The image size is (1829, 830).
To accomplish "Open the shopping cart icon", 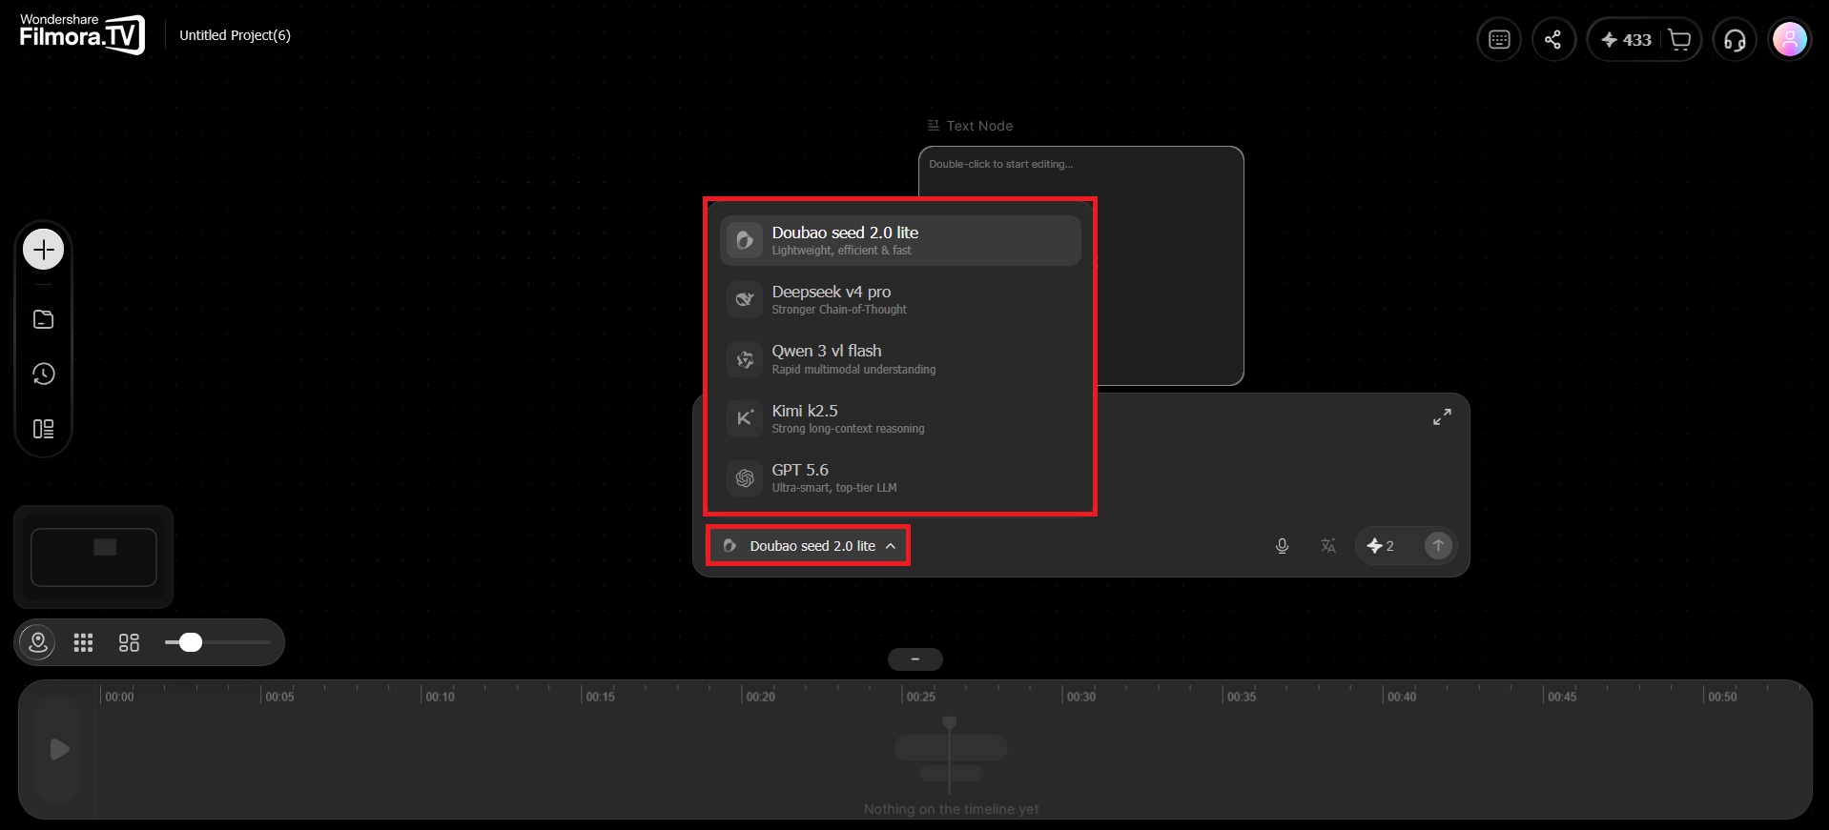I will click(1680, 40).
